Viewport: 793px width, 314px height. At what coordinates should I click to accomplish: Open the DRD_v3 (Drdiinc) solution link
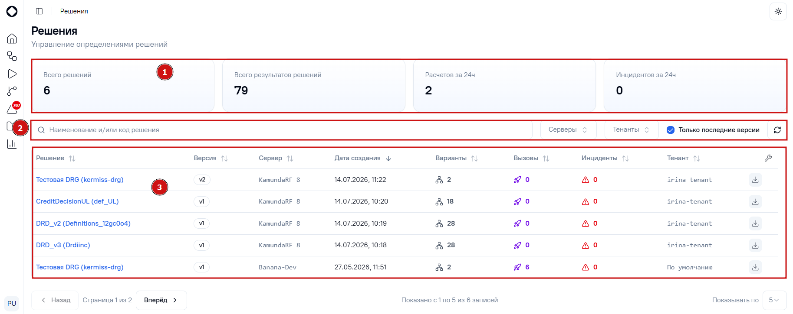(x=63, y=245)
